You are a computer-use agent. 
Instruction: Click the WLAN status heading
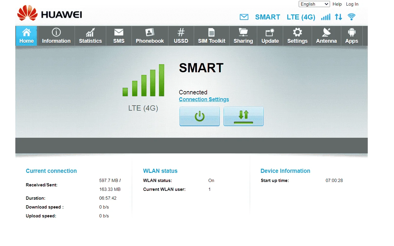(160, 171)
